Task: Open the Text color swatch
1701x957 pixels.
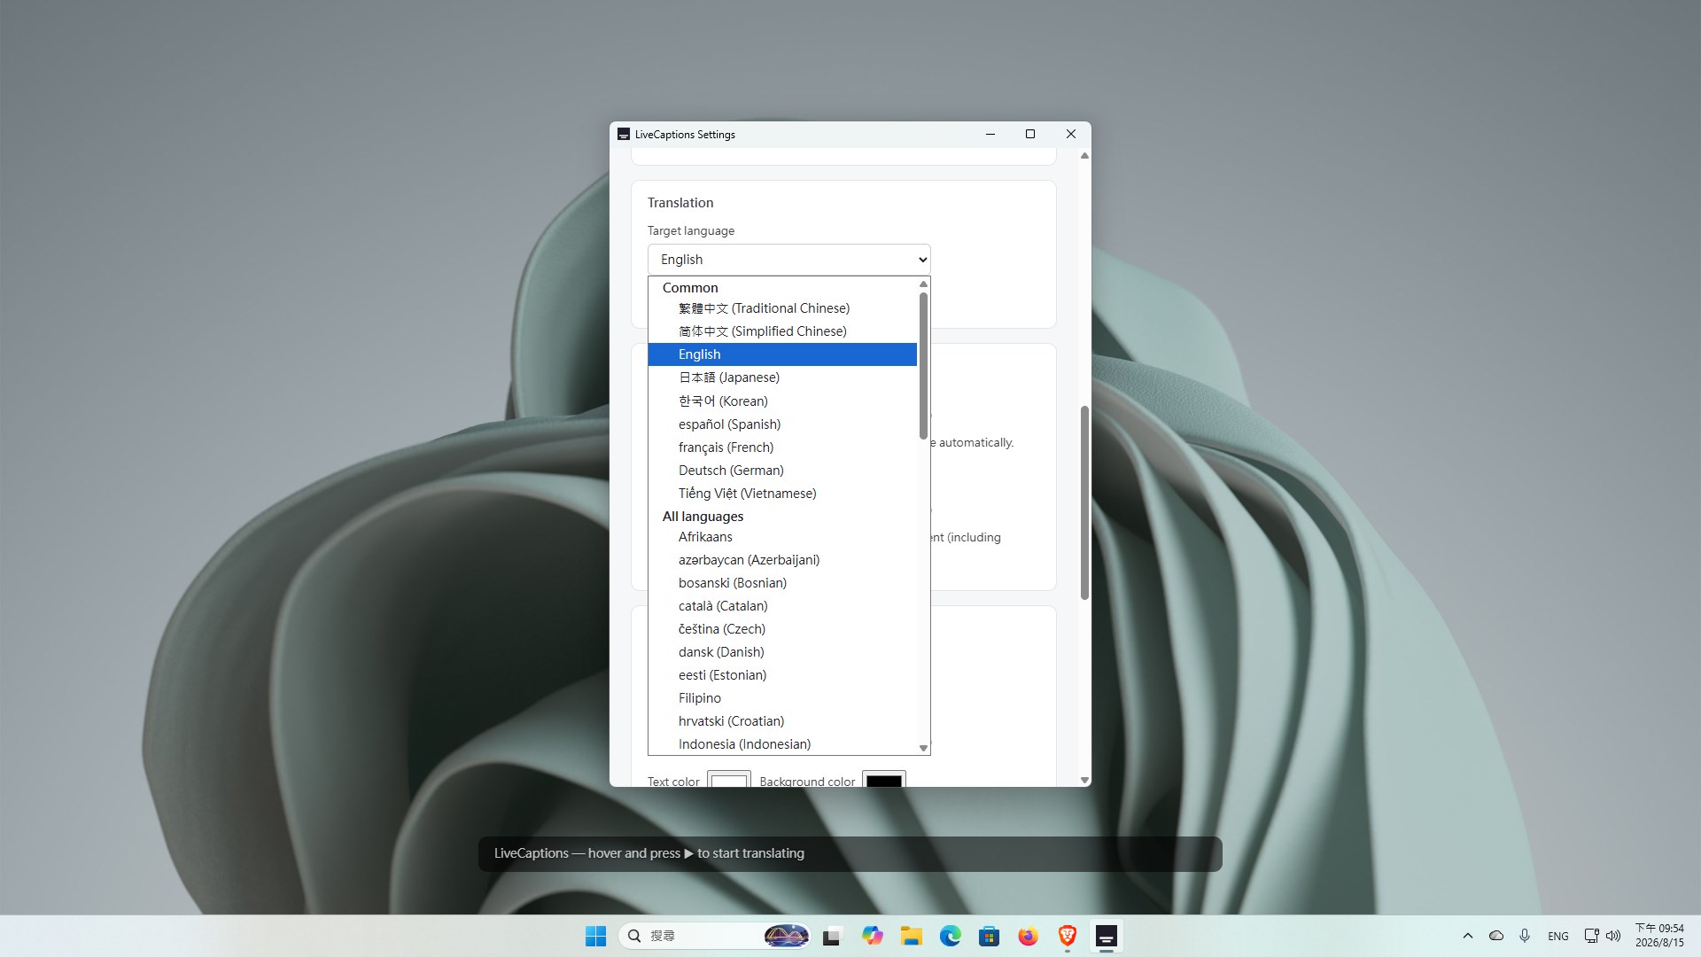Action: point(728,780)
